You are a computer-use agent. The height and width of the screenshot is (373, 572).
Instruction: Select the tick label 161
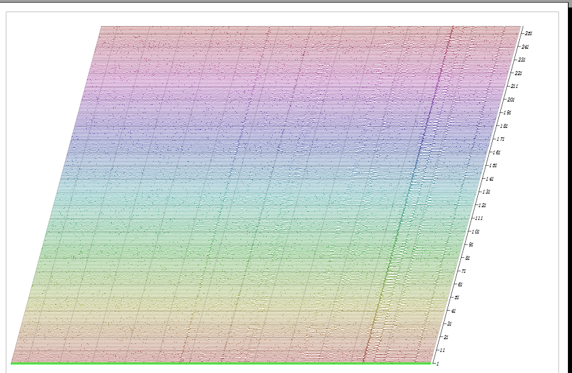pos(496,152)
